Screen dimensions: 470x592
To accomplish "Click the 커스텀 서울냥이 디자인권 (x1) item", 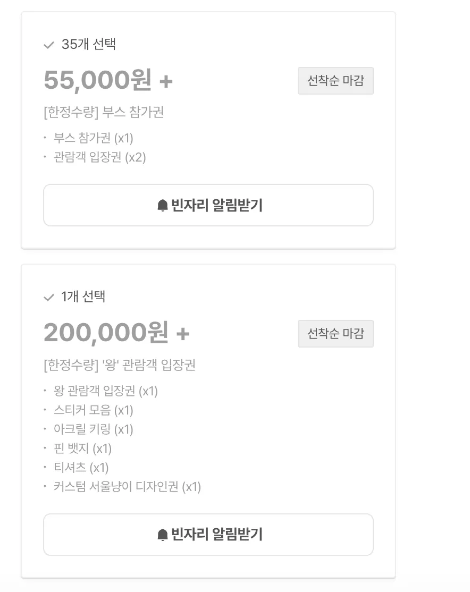I will pyautogui.click(x=127, y=487).
